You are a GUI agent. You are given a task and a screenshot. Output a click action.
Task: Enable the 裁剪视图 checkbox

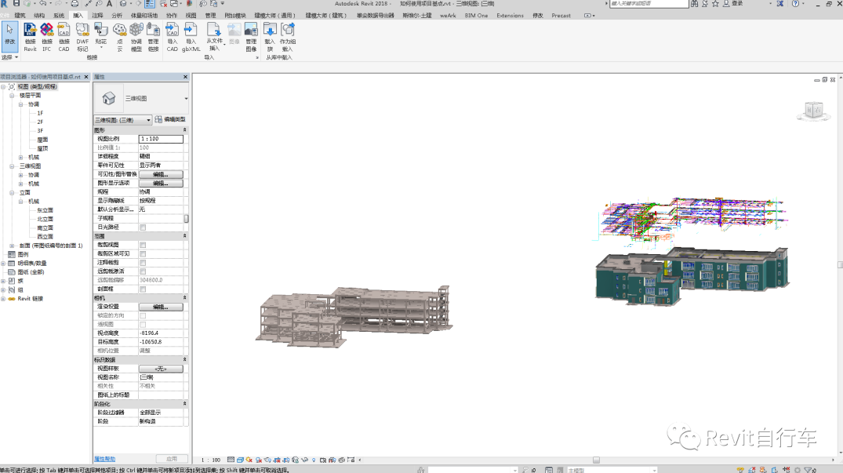[143, 245]
